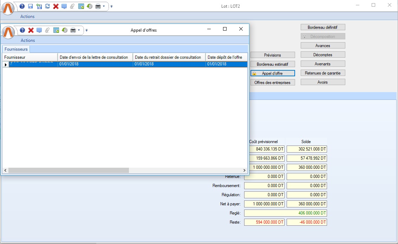Screen dimensions: 398x244
Task: Open Actions menu in the Appel d'offres window
Action: click(x=28, y=40)
